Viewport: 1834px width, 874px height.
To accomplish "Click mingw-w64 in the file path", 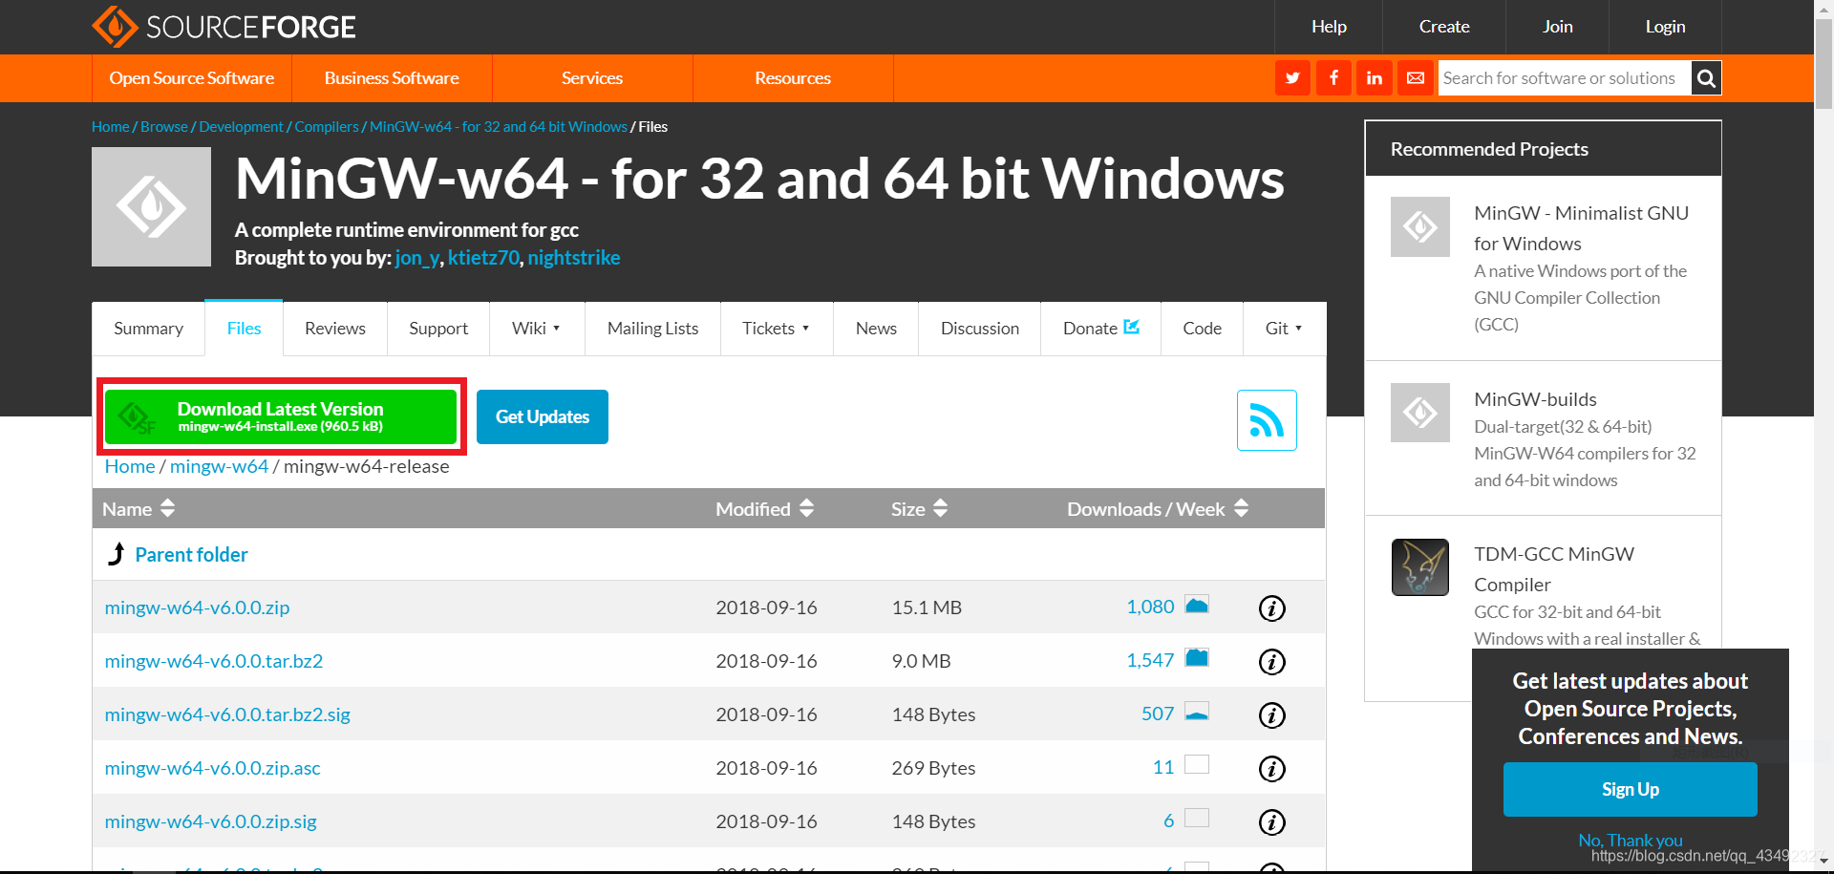I will (x=219, y=466).
